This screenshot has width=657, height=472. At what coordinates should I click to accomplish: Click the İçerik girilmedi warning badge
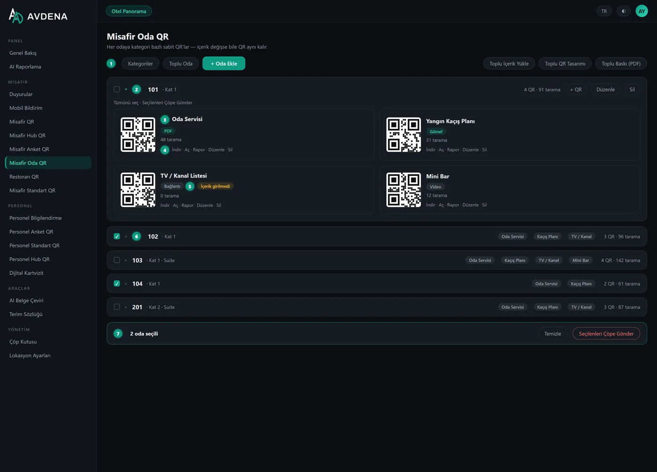(x=215, y=186)
